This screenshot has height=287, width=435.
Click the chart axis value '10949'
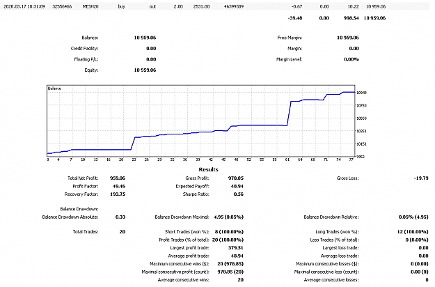point(361,93)
